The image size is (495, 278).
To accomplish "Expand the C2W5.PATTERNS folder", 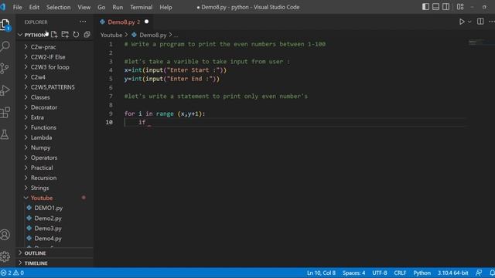I will tap(53, 87).
